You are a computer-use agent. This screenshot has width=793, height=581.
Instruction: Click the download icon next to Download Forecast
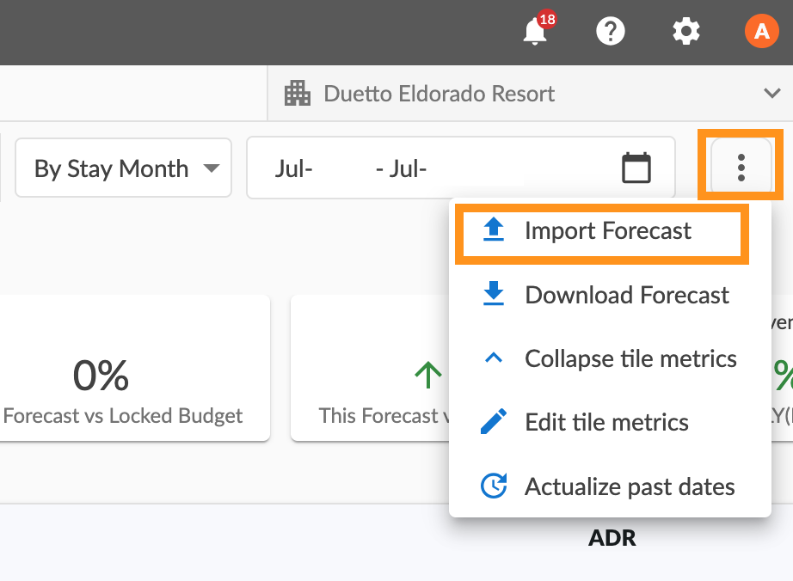(x=492, y=294)
